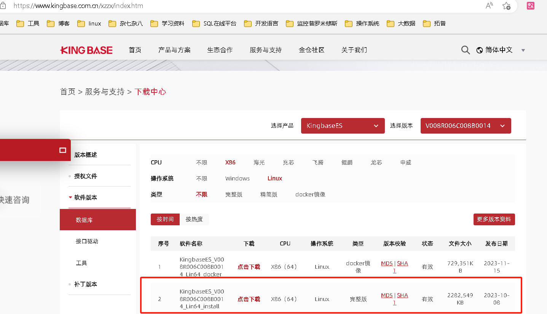Select 数据库 in the sidebar
547x314 pixels.
tap(98, 220)
